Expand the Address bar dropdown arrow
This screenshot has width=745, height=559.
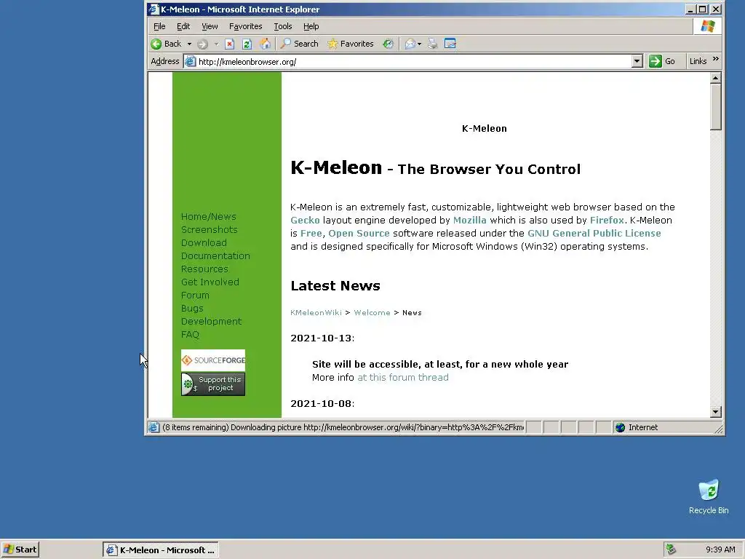(x=637, y=61)
